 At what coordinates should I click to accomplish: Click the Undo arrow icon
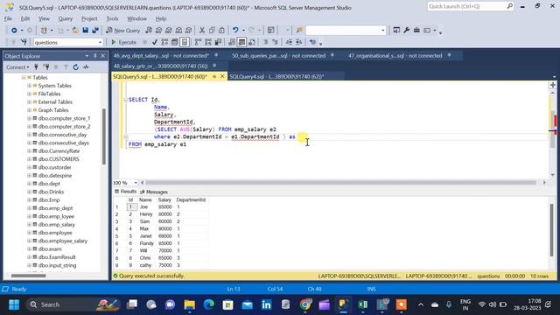[235, 31]
